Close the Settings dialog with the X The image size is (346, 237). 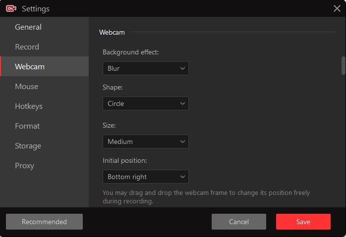tap(337, 8)
